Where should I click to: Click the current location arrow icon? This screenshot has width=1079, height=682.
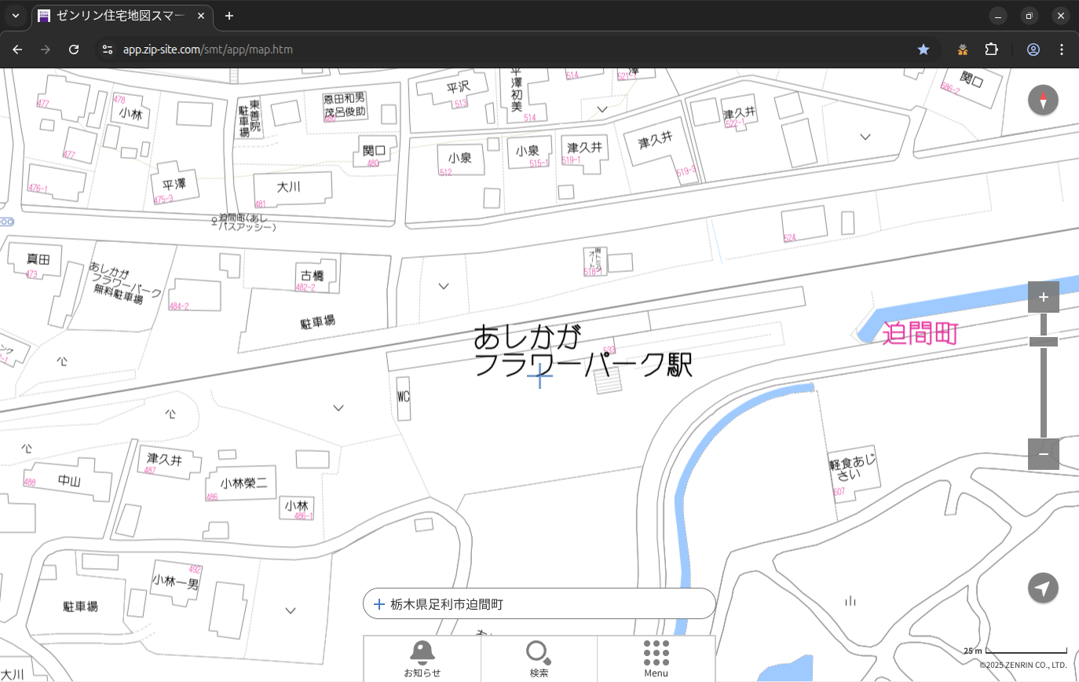pyautogui.click(x=1043, y=588)
